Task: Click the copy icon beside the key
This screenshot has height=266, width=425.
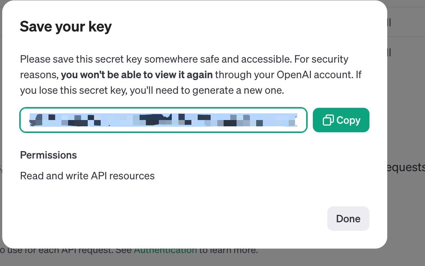Action: pyautogui.click(x=328, y=120)
